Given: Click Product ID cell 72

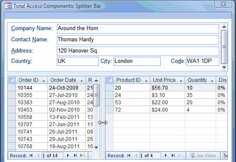Looking at the screenshot, I should [x=132, y=110].
